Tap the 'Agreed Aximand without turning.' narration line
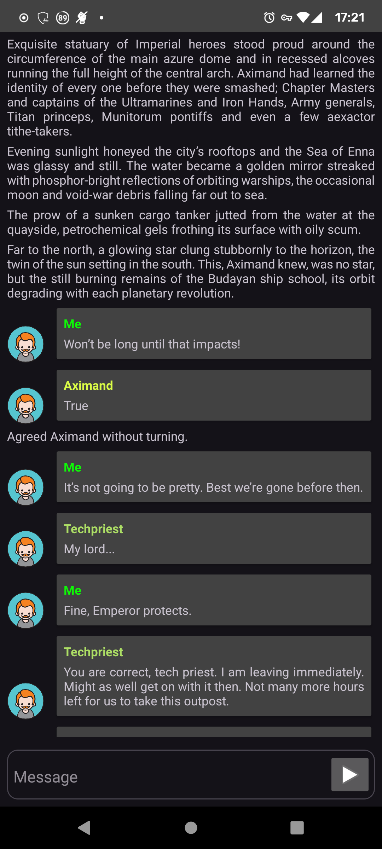Viewport: 382px width, 849px height. point(97,437)
